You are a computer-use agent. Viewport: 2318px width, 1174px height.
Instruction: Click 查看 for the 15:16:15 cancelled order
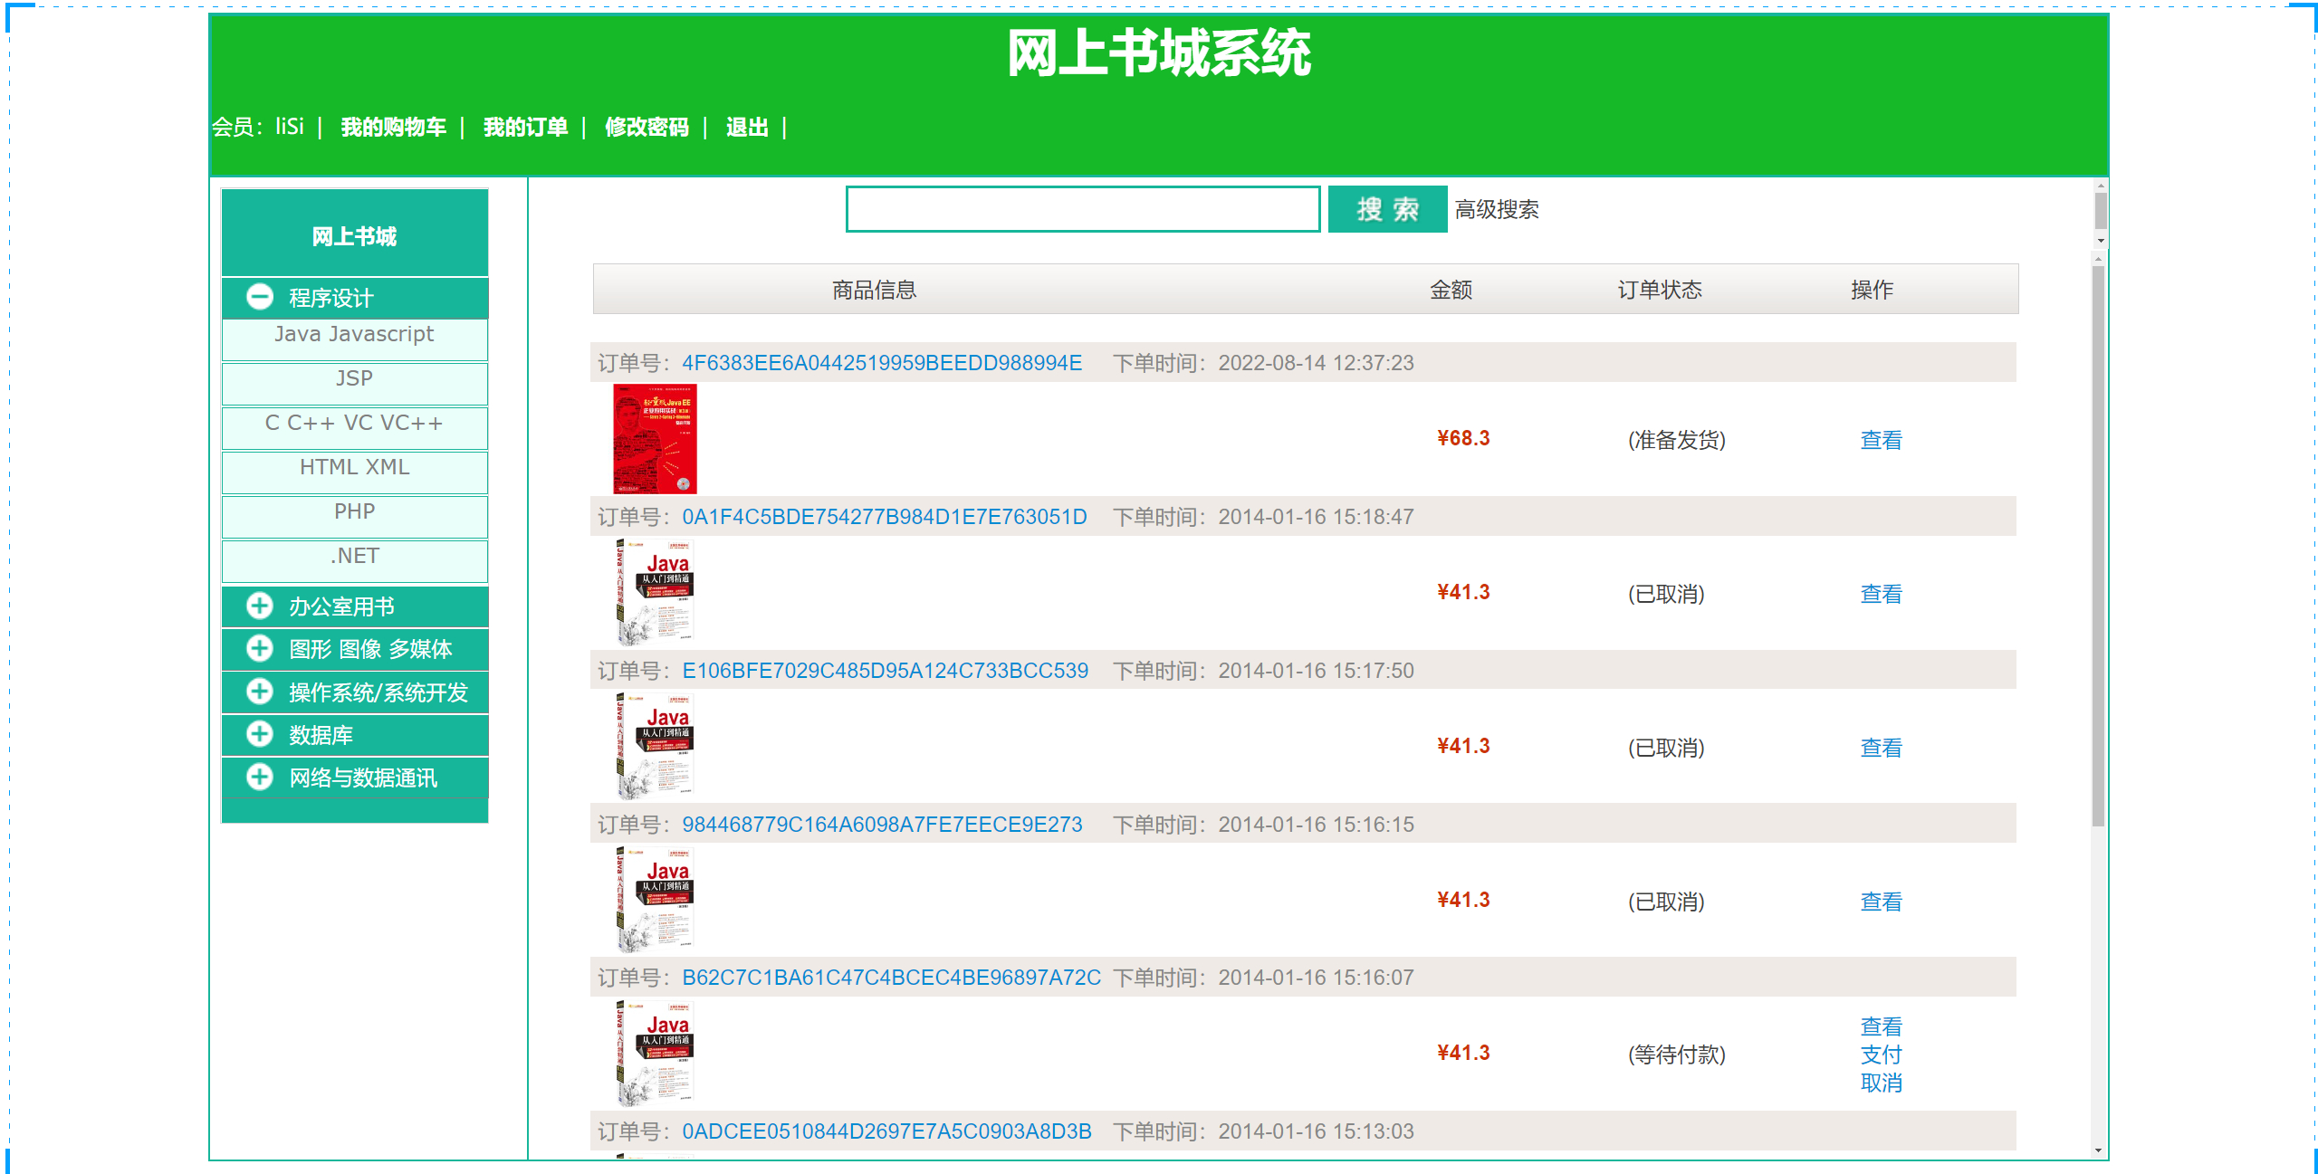(x=1881, y=902)
